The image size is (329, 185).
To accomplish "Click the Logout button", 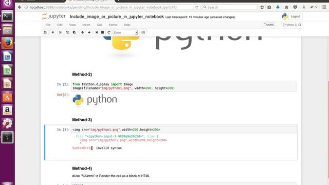I will coord(295,16).
